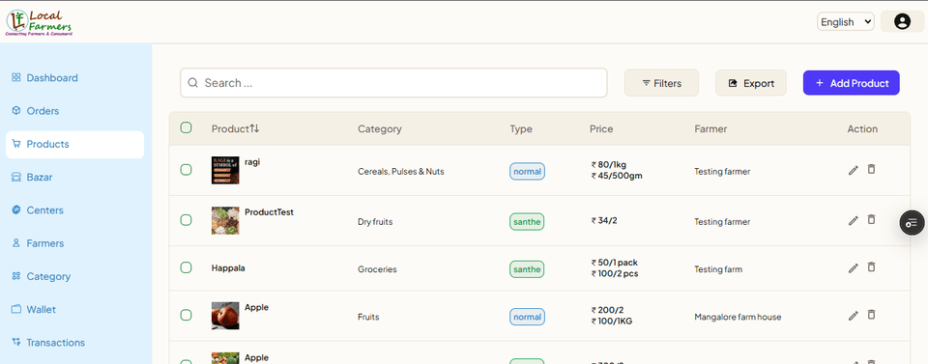928x364 pixels.
Task: Click the Category grid icon in sidebar
Action: [16, 276]
